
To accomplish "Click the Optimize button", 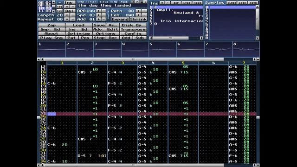I will [78, 33].
